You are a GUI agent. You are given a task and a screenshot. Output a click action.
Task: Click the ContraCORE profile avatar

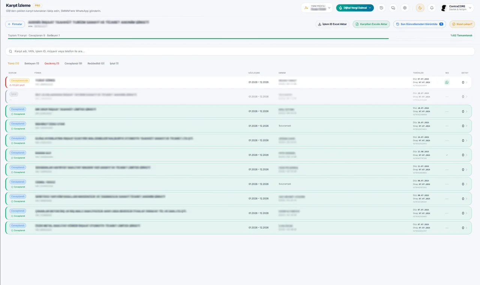coord(444,8)
